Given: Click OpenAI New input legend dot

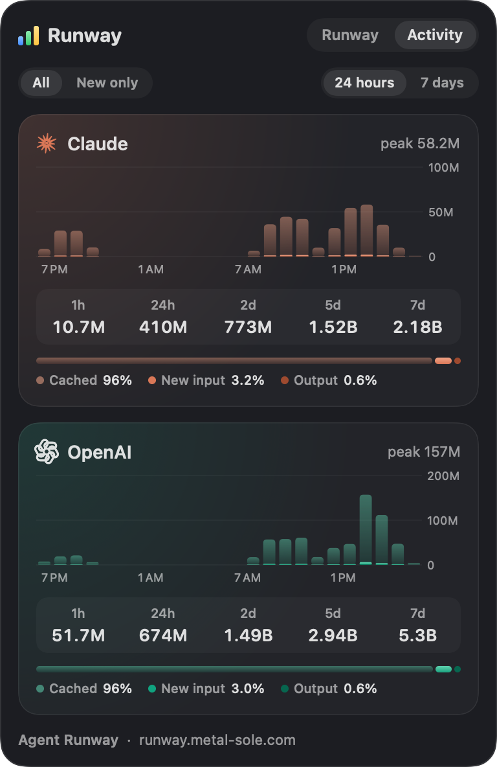Looking at the screenshot, I should [x=152, y=688].
